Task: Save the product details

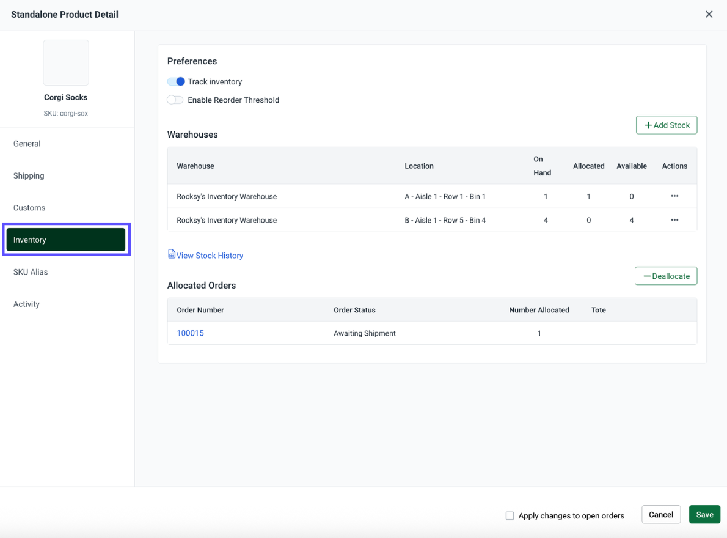Action: pyautogui.click(x=704, y=514)
